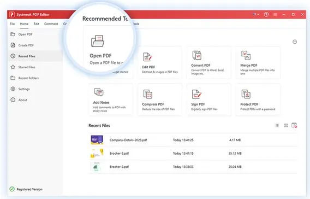Image resolution: width=310 pixels, height=199 pixels.
Task: Open the Open PDF sidebar entry label
Action: tap(25, 34)
